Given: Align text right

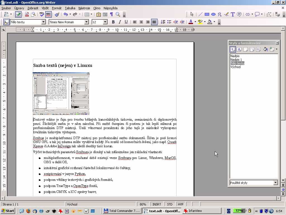Looking at the screenshot, I should pyautogui.click(x=147, y=22).
